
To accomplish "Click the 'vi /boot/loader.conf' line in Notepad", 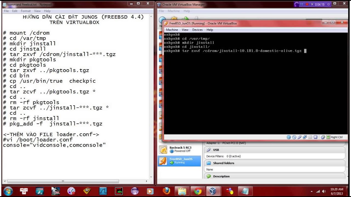I will pyautogui.click(x=38, y=140).
